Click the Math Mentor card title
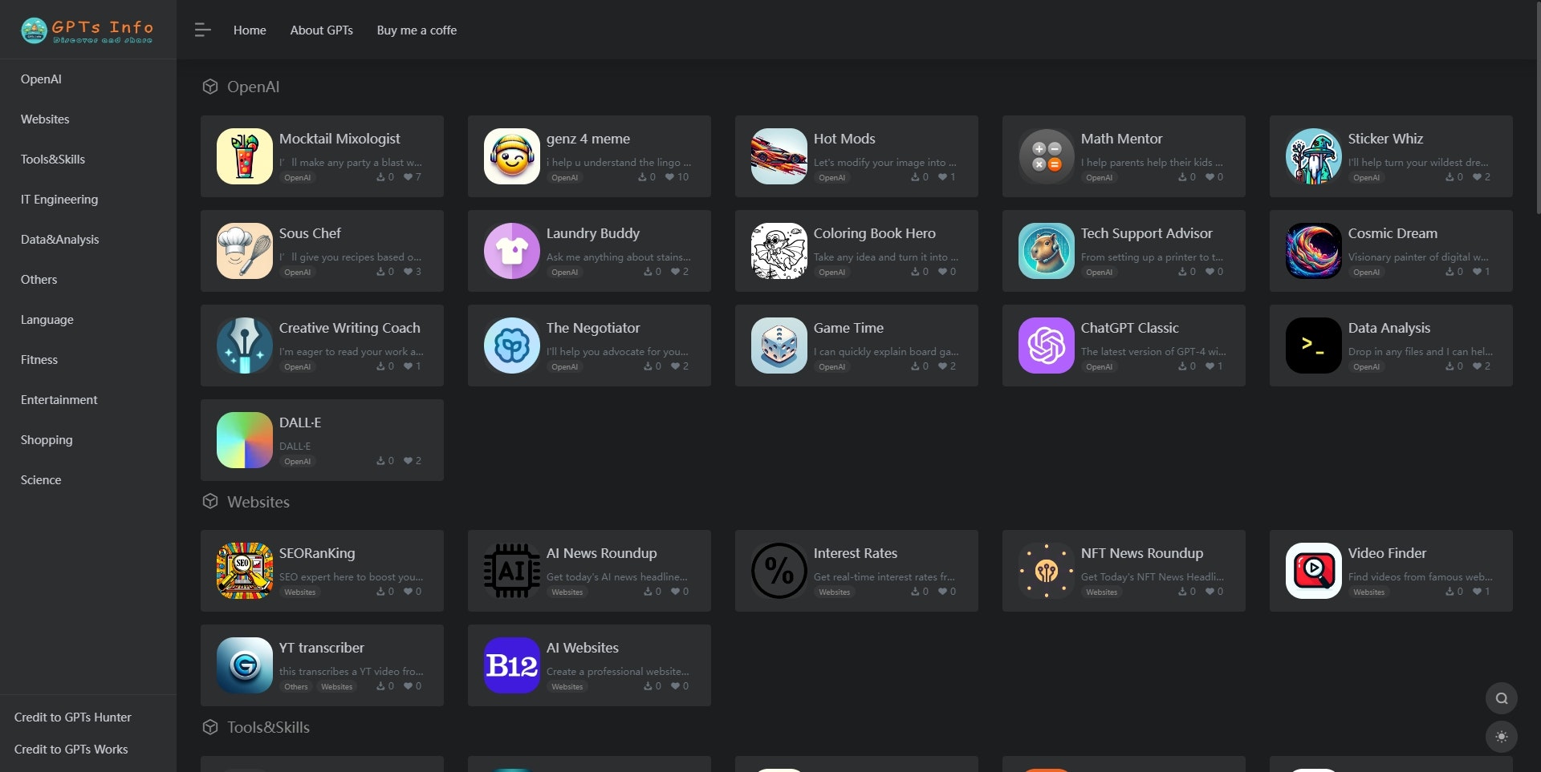 [x=1121, y=139]
